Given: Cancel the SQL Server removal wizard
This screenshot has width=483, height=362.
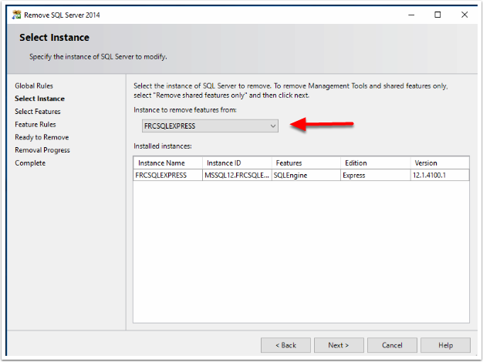Looking at the screenshot, I should coord(392,345).
